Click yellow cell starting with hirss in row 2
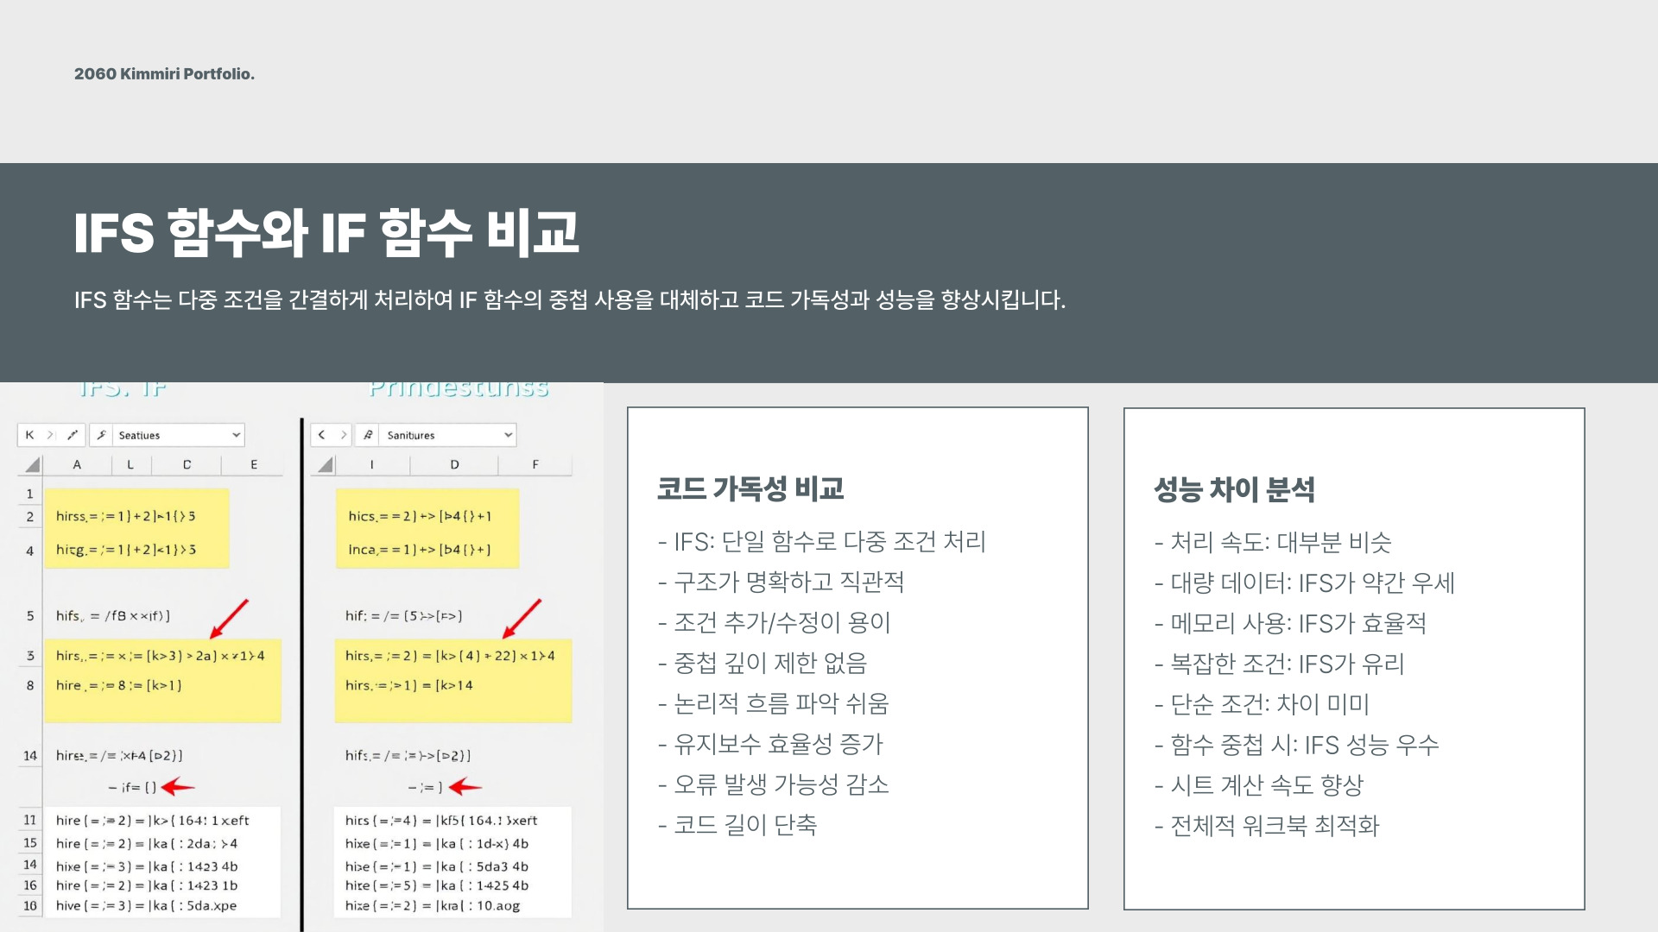 point(126,516)
